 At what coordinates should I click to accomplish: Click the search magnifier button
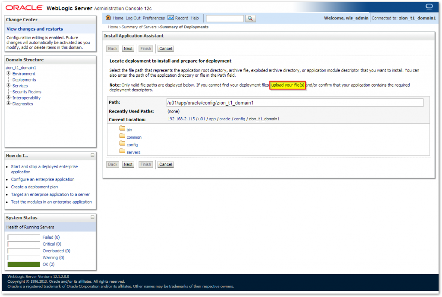(x=250, y=19)
